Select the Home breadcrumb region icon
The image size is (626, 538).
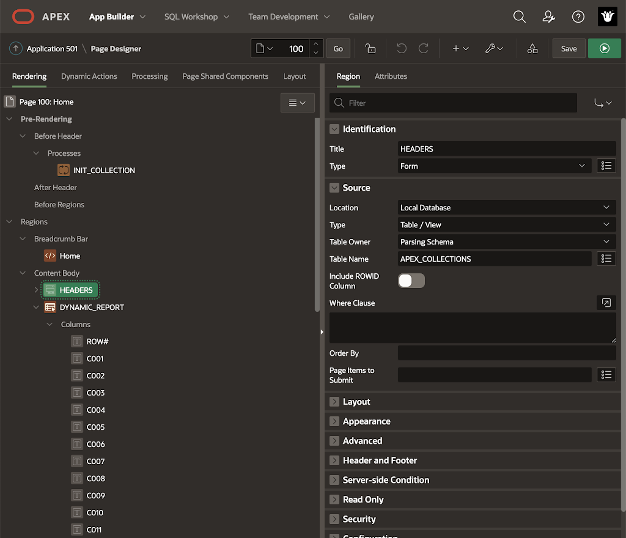[50, 256]
